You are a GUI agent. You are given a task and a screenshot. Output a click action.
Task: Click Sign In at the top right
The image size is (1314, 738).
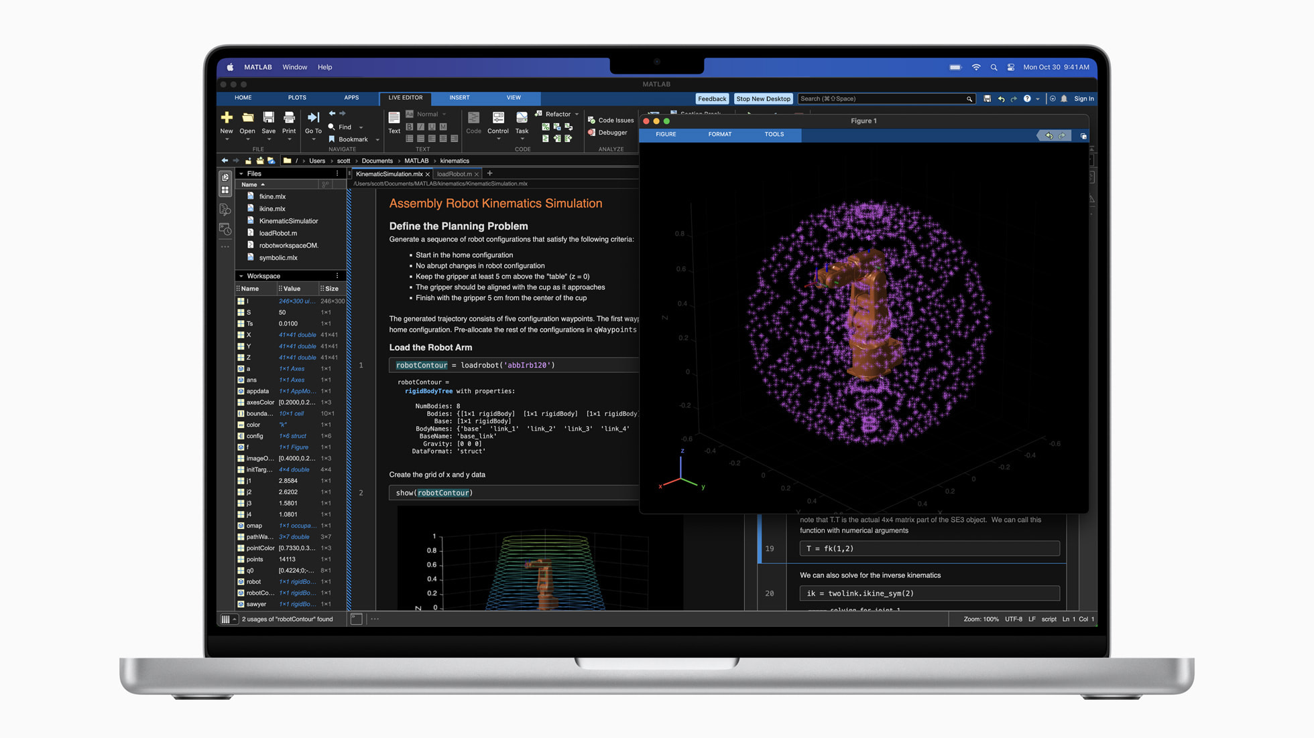(x=1083, y=98)
